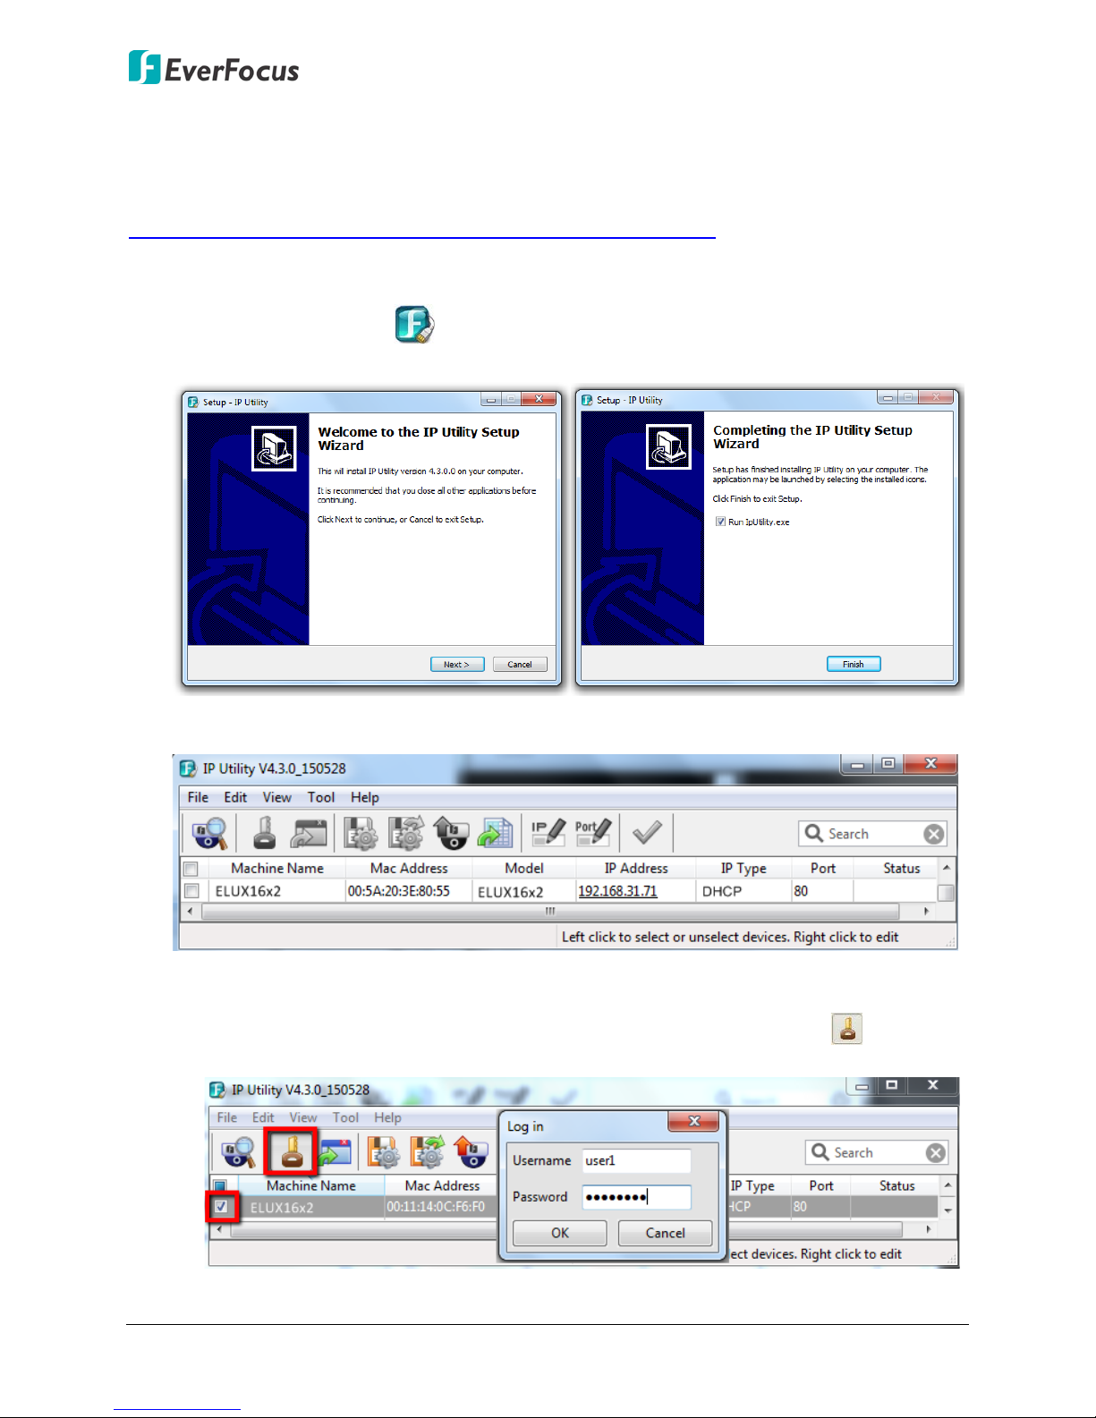1096x1418 pixels.
Task: Click the export list green-arrow icon in upper IP Utility toolbar
Action: pyautogui.click(x=495, y=833)
